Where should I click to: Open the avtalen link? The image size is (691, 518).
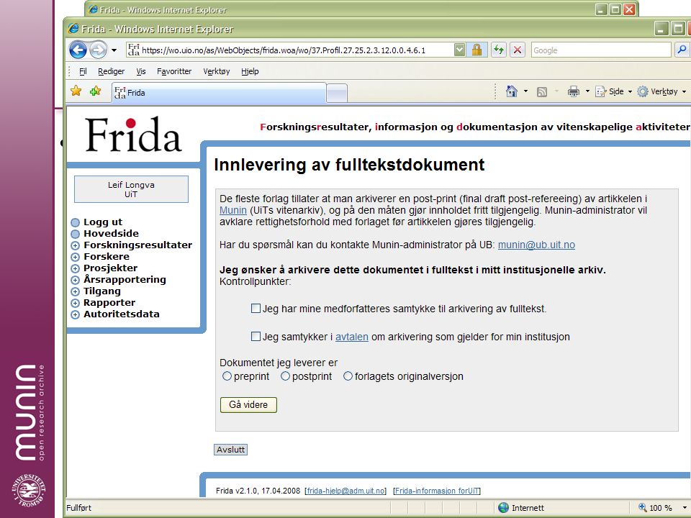point(352,337)
